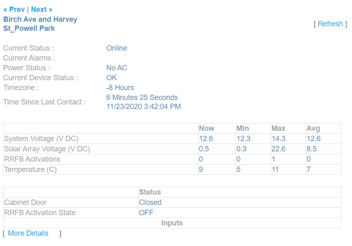Go to the Next » device

click(x=42, y=9)
